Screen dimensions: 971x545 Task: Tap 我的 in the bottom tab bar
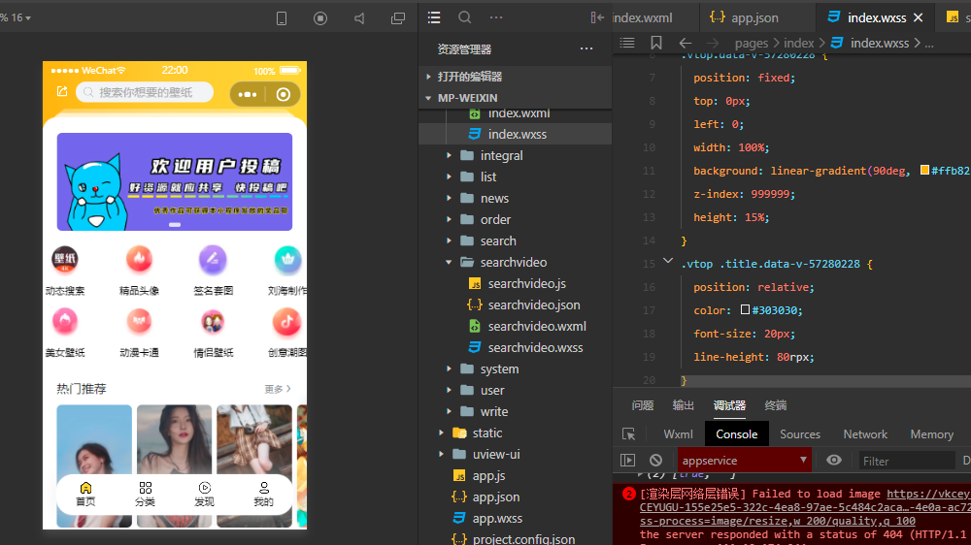click(x=263, y=495)
